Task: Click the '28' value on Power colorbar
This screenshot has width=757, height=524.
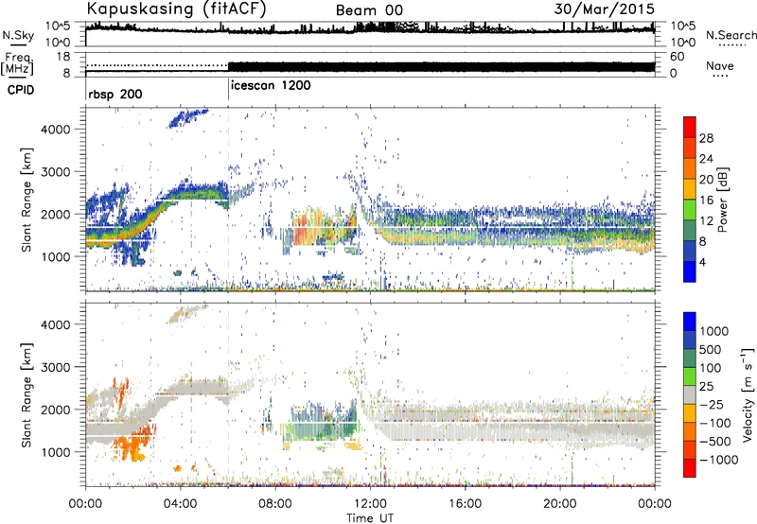Action: coord(706,138)
